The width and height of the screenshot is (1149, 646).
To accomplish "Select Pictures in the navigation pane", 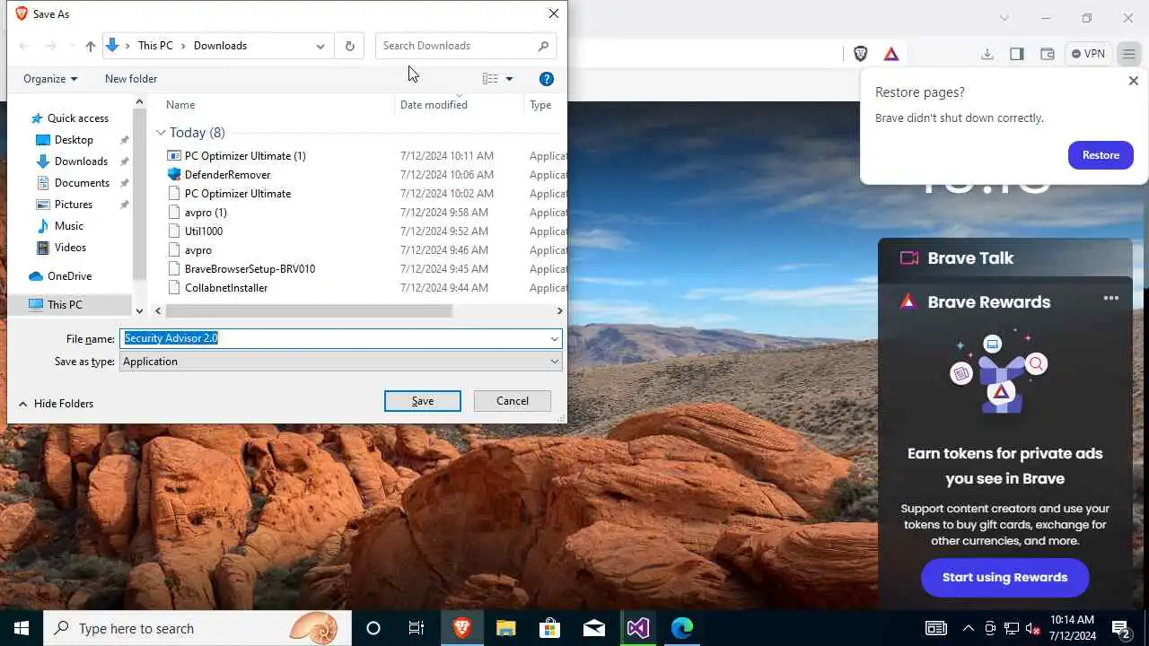I will pos(74,205).
